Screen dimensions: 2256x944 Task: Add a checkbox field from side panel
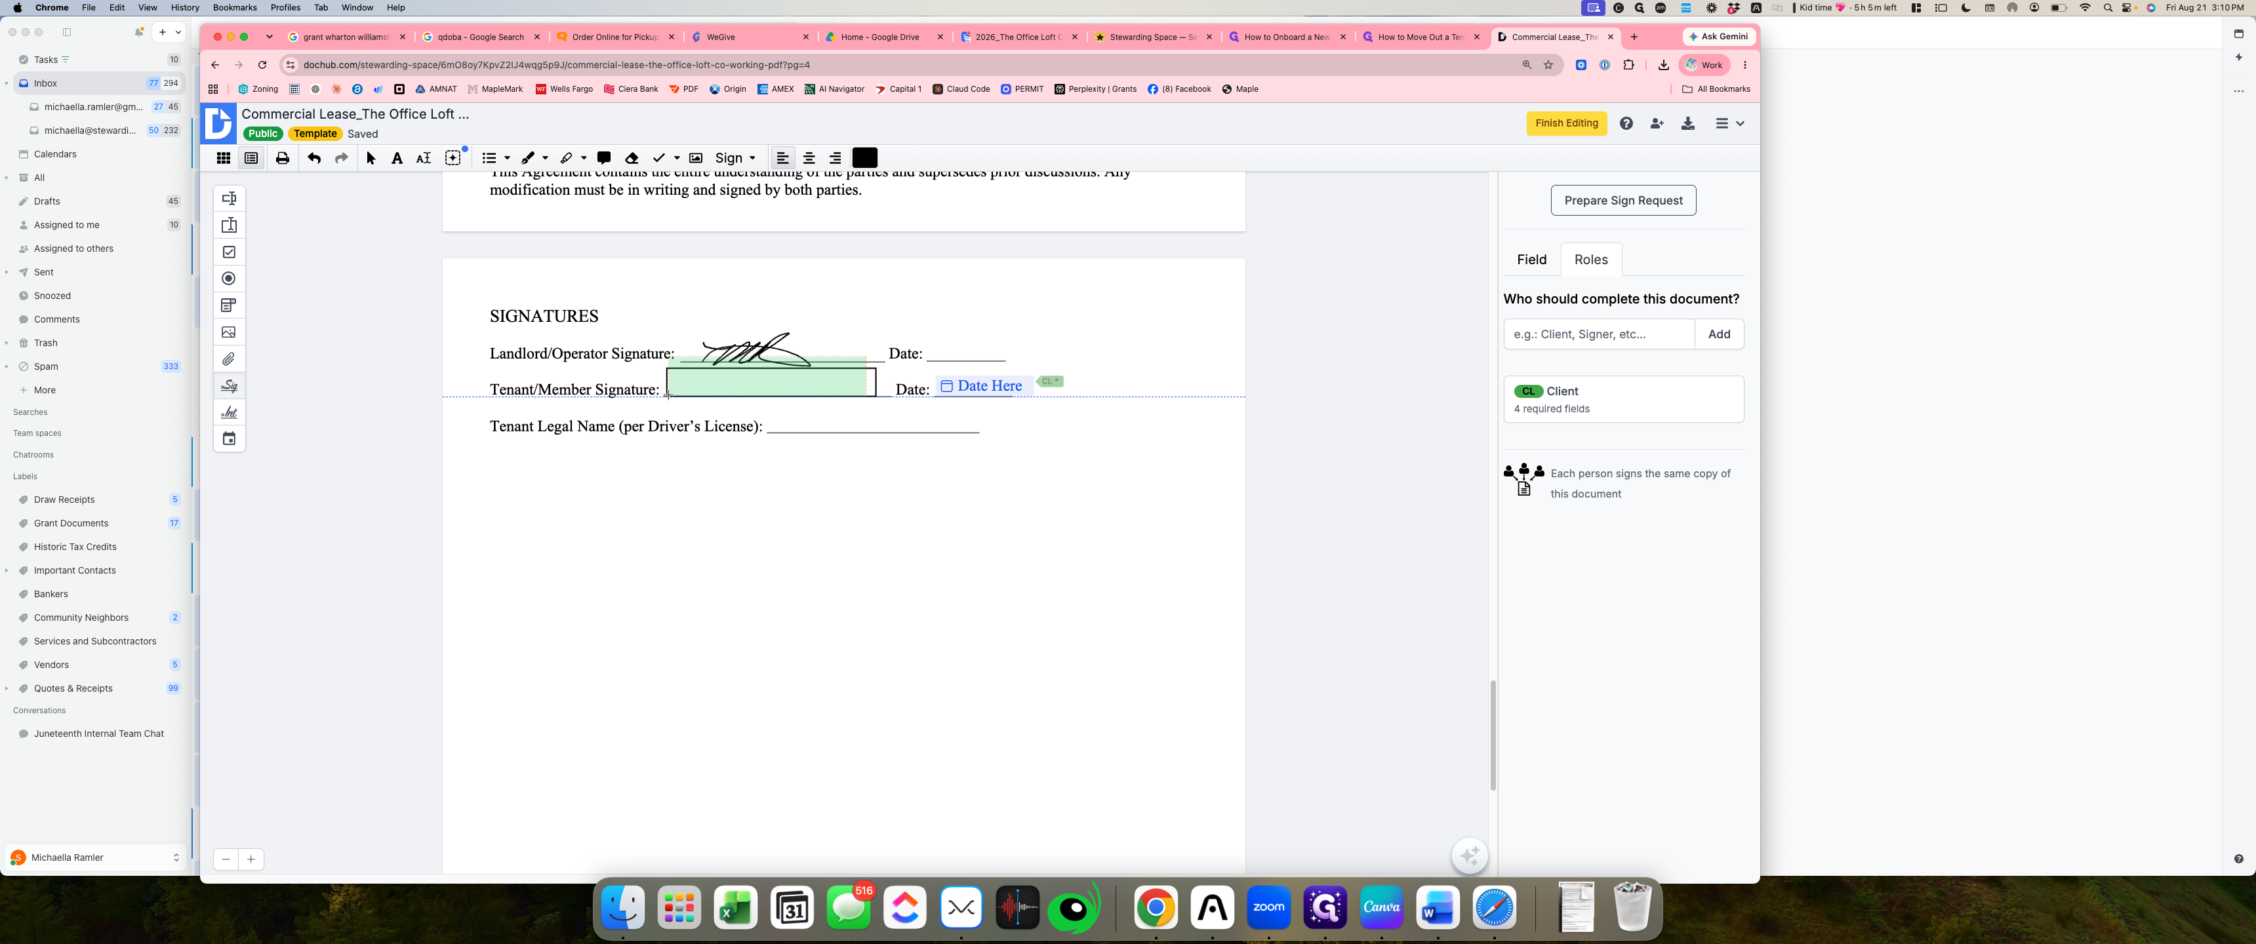[x=229, y=252]
